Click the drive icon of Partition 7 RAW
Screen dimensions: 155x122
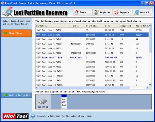pos(38,57)
